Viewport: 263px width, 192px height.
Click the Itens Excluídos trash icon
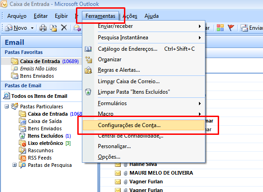pos(22,136)
